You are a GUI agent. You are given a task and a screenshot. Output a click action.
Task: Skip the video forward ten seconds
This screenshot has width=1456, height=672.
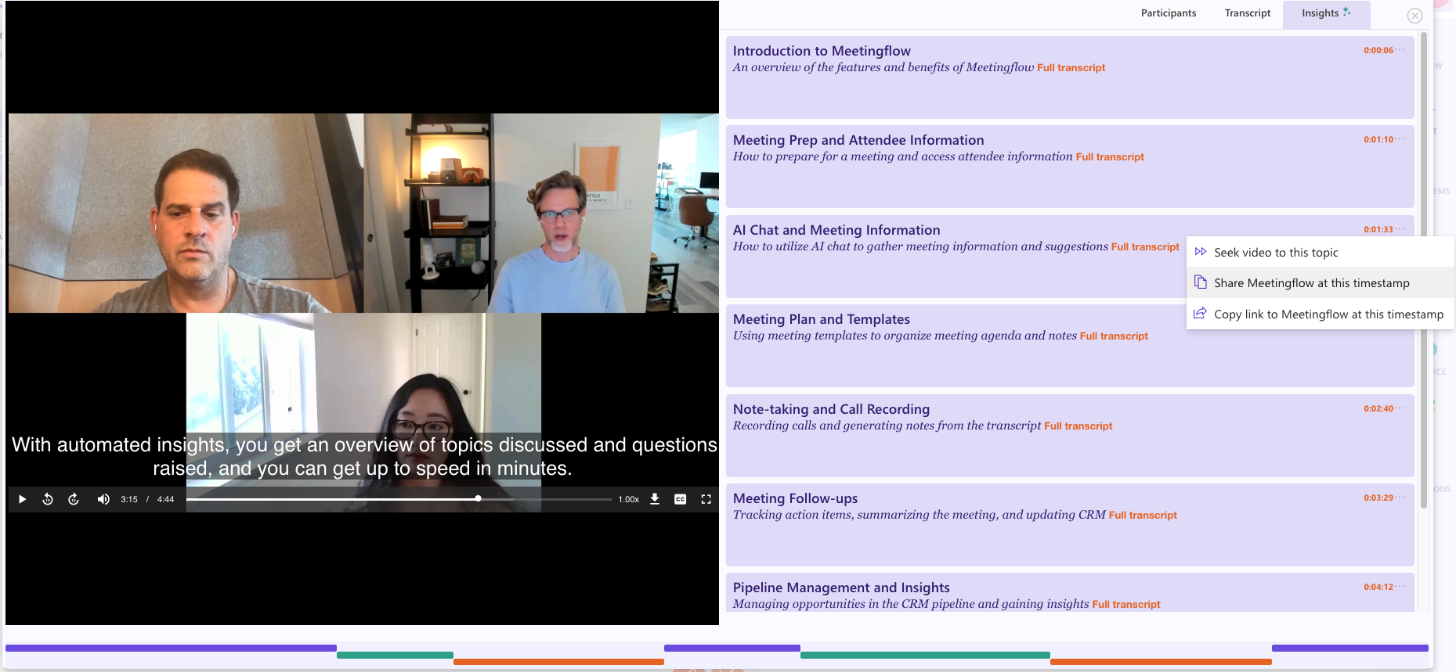pos(74,499)
